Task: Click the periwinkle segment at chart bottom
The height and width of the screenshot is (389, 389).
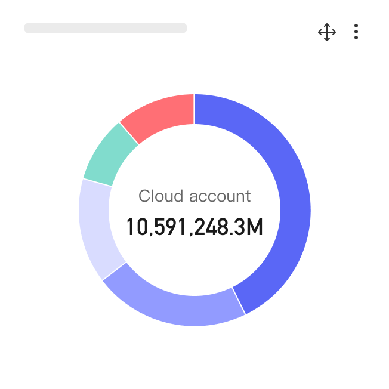Action: pyautogui.click(x=173, y=305)
